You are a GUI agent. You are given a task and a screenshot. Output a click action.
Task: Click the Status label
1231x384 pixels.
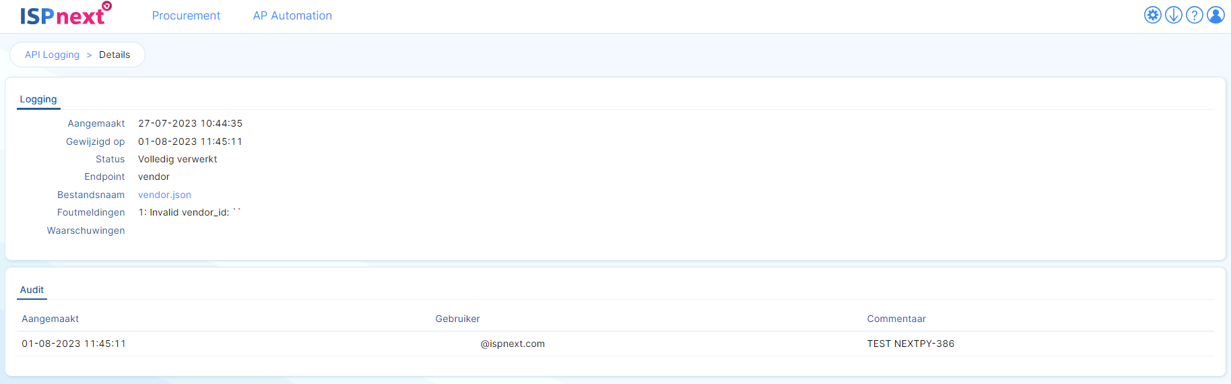point(110,159)
